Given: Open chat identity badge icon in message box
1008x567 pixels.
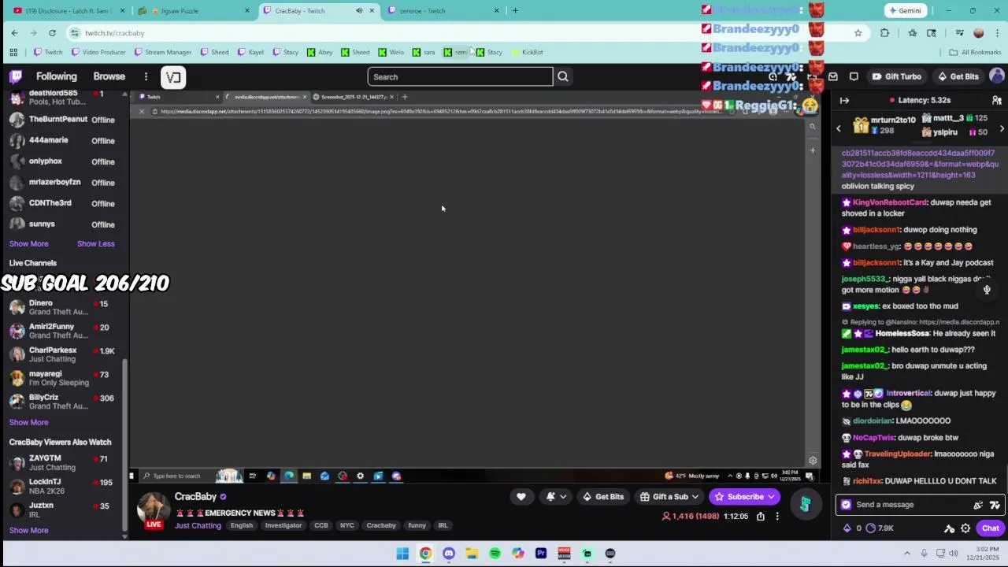Looking at the screenshot, I should click(x=847, y=505).
